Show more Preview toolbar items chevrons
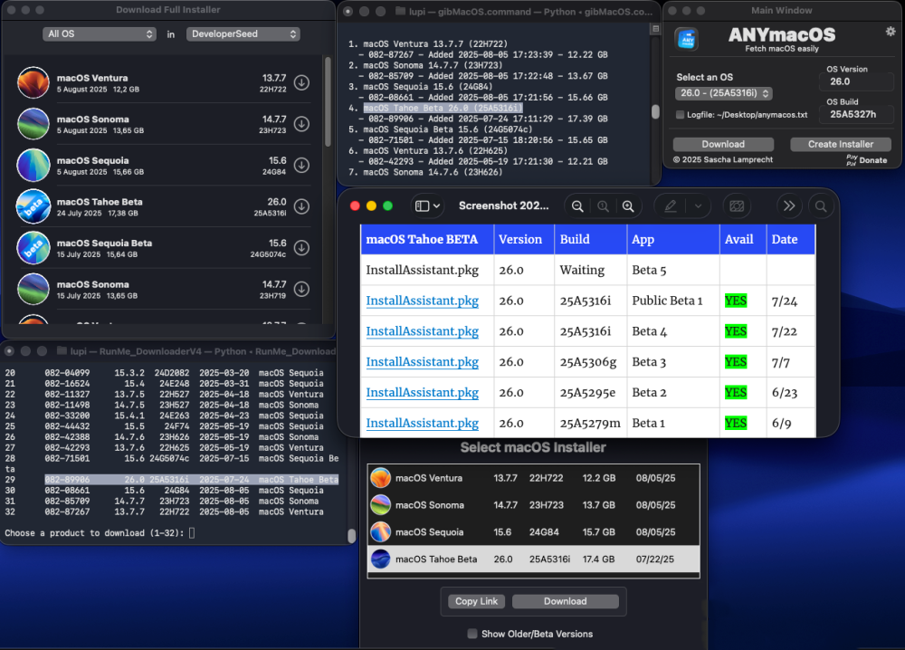The width and height of the screenshot is (905, 650). pyautogui.click(x=789, y=206)
